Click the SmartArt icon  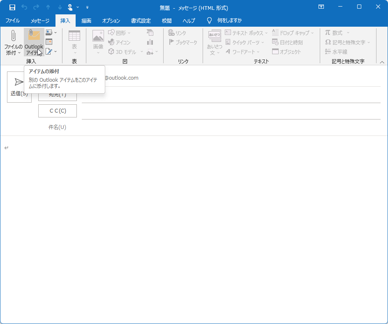150,32
